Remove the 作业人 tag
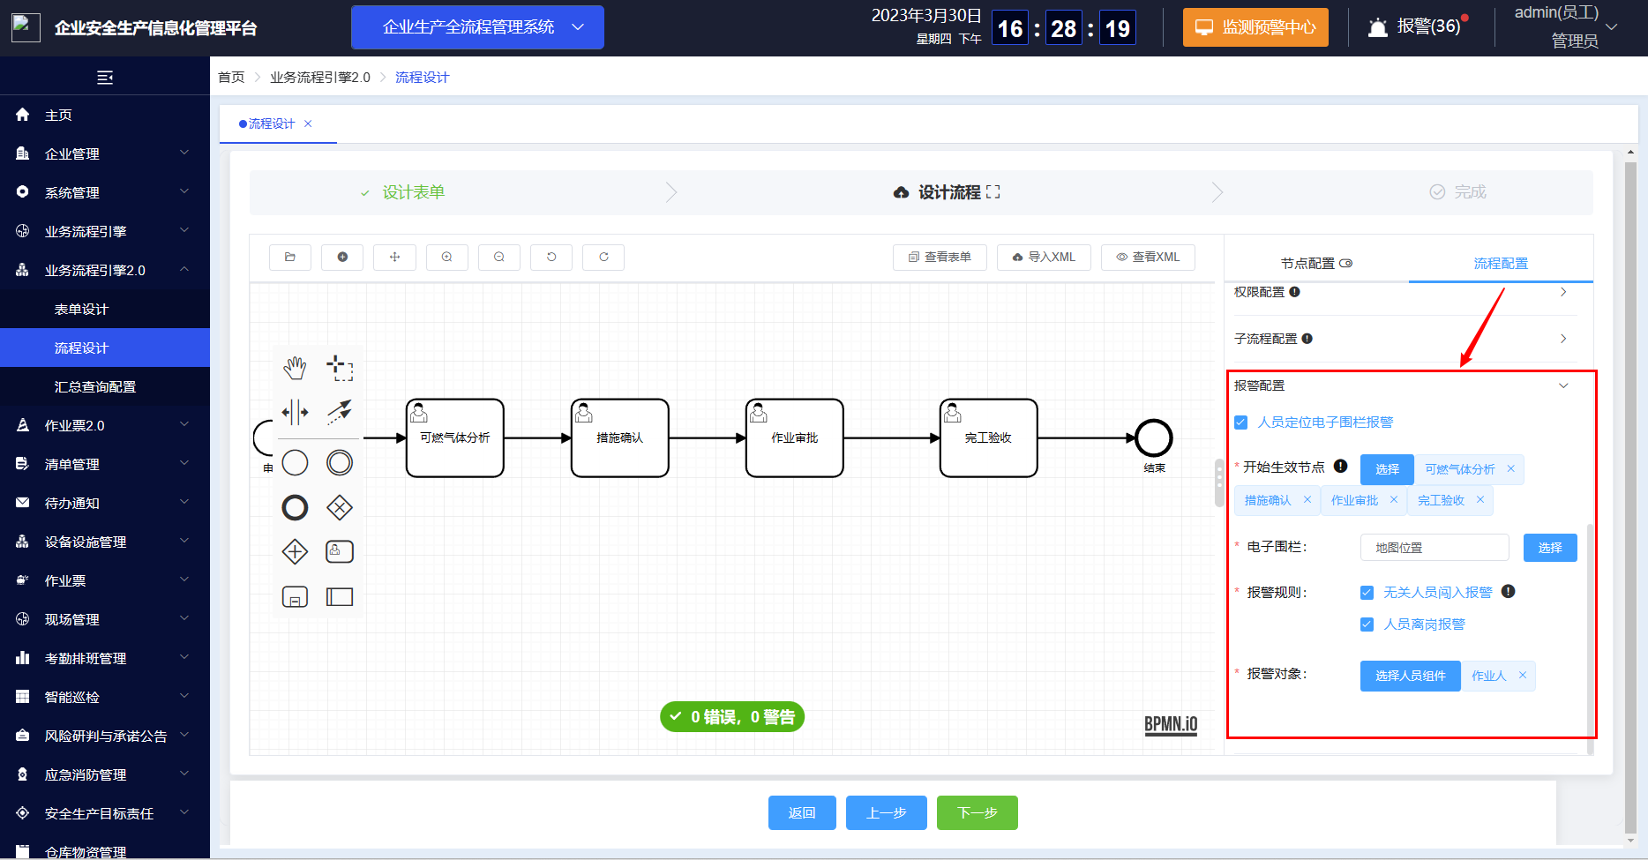This screenshot has width=1648, height=860. click(x=1523, y=676)
